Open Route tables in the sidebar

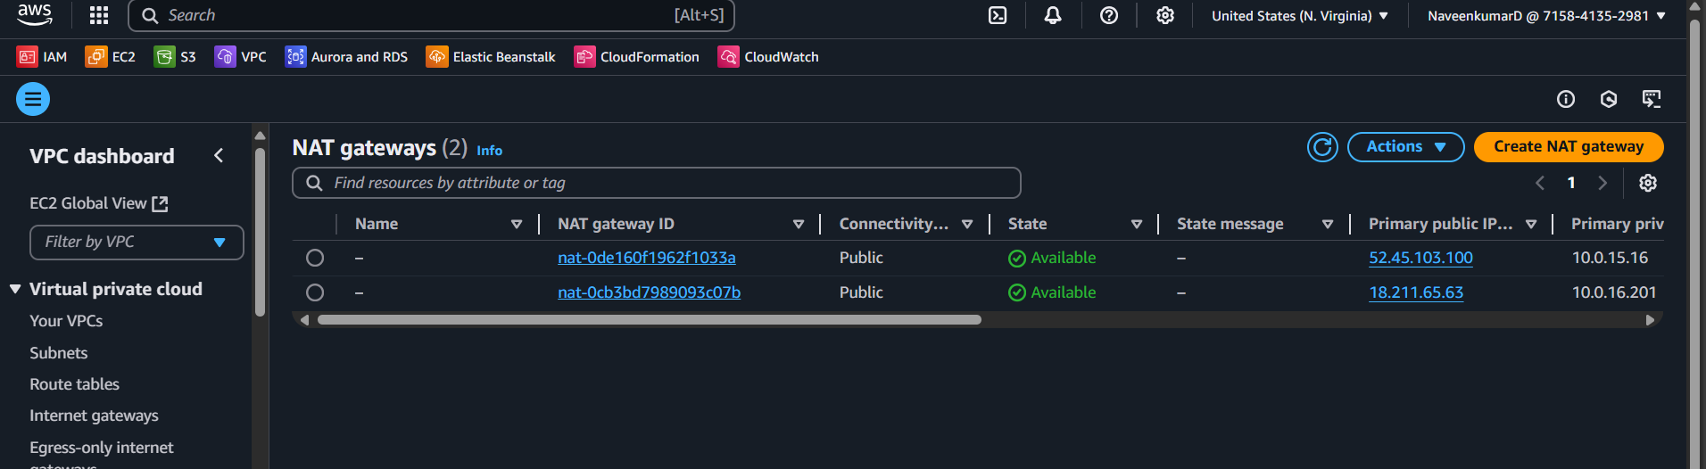coord(74,384)
